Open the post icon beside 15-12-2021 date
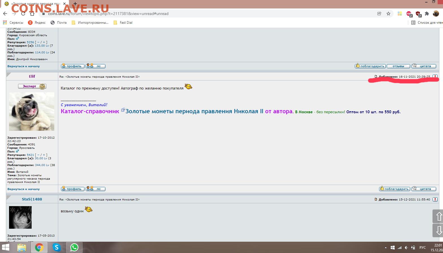The width and height of the screenshot is (443, 253). point(376,199)
